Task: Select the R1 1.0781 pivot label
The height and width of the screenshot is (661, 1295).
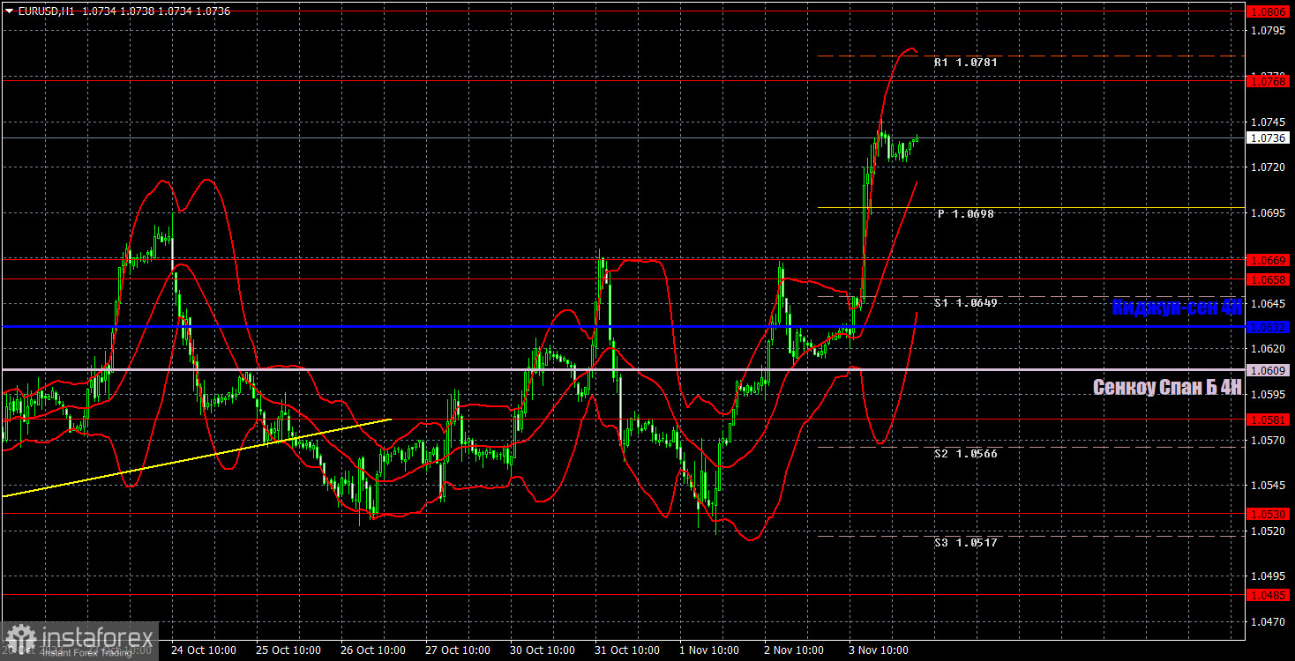Action: point(966,63)
